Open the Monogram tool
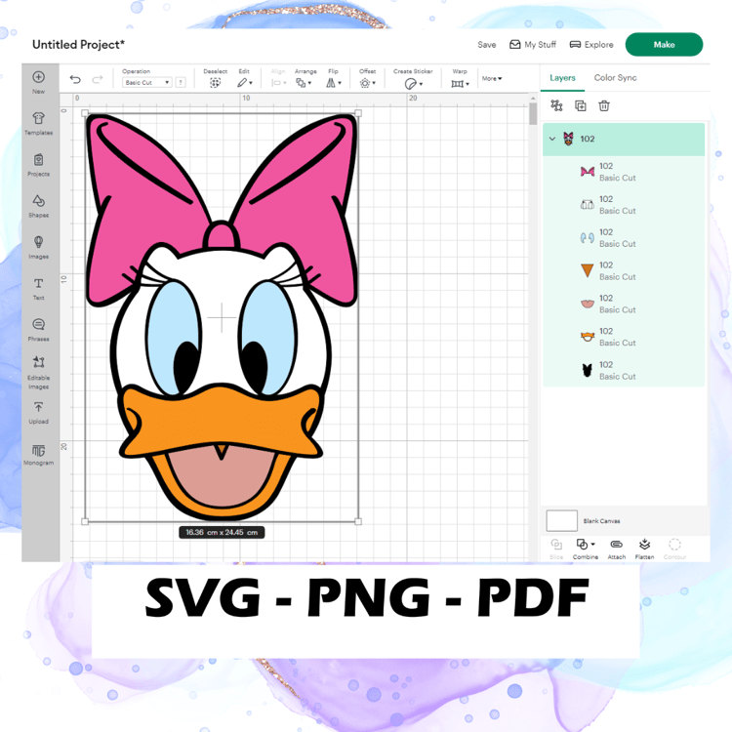The image size is (732, 732). coord(38,455)
